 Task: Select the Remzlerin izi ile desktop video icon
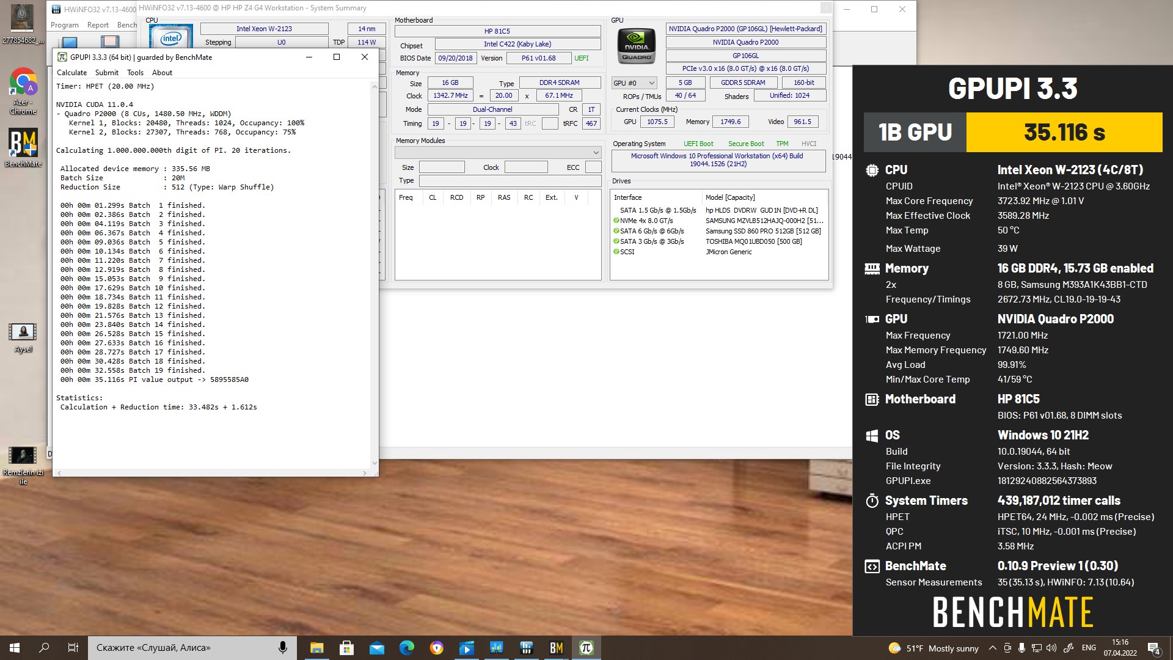point(23,465)
